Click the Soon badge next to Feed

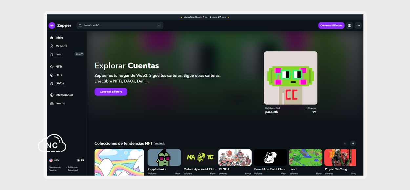[79, 54]
